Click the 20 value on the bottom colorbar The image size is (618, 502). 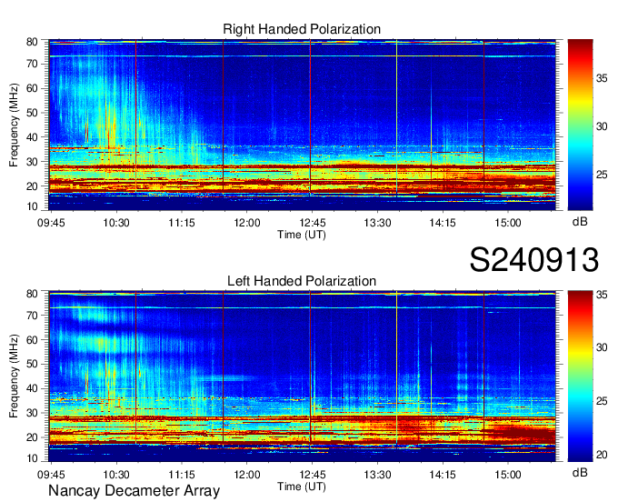click(x=602, y=455)
